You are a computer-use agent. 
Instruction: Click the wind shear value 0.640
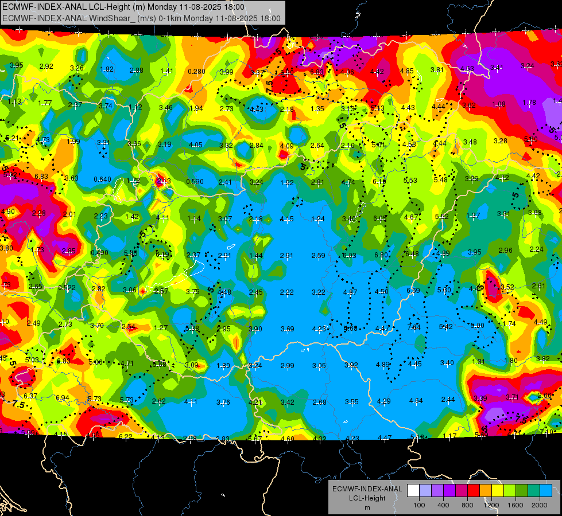102,179
